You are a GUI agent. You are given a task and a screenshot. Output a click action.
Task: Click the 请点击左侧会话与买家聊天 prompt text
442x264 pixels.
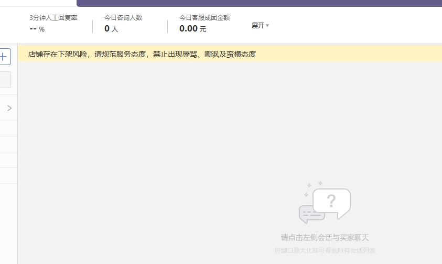coord(325,237)
